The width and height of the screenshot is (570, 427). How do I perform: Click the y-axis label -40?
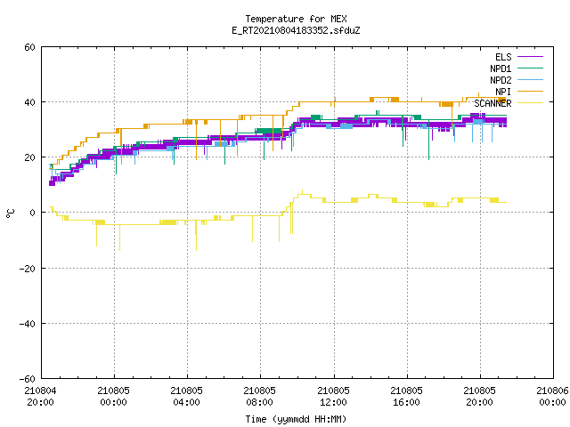[x=28, y=324]
